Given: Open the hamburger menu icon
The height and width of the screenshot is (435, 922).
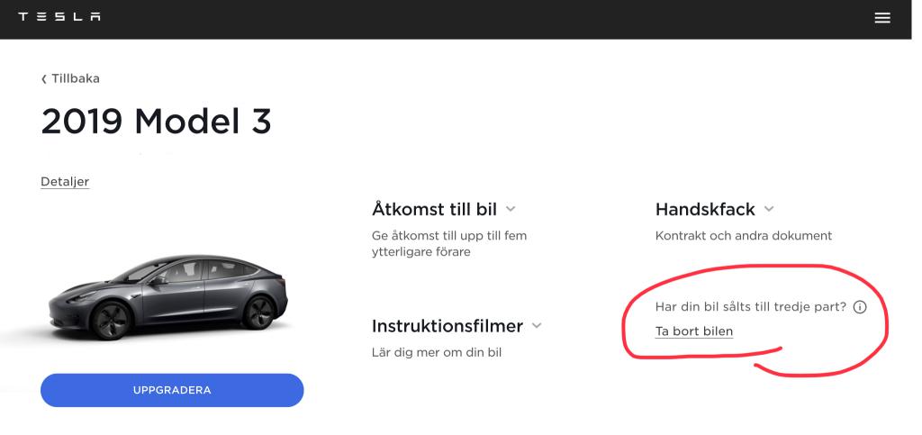Looking at the screenshot, I should (x=882, y=18).
